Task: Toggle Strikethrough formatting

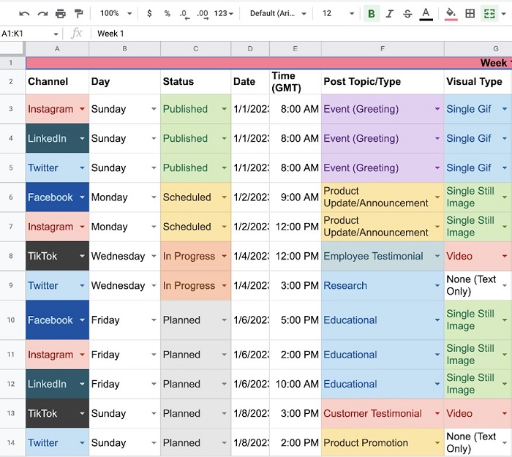Action: click(407, 14)
